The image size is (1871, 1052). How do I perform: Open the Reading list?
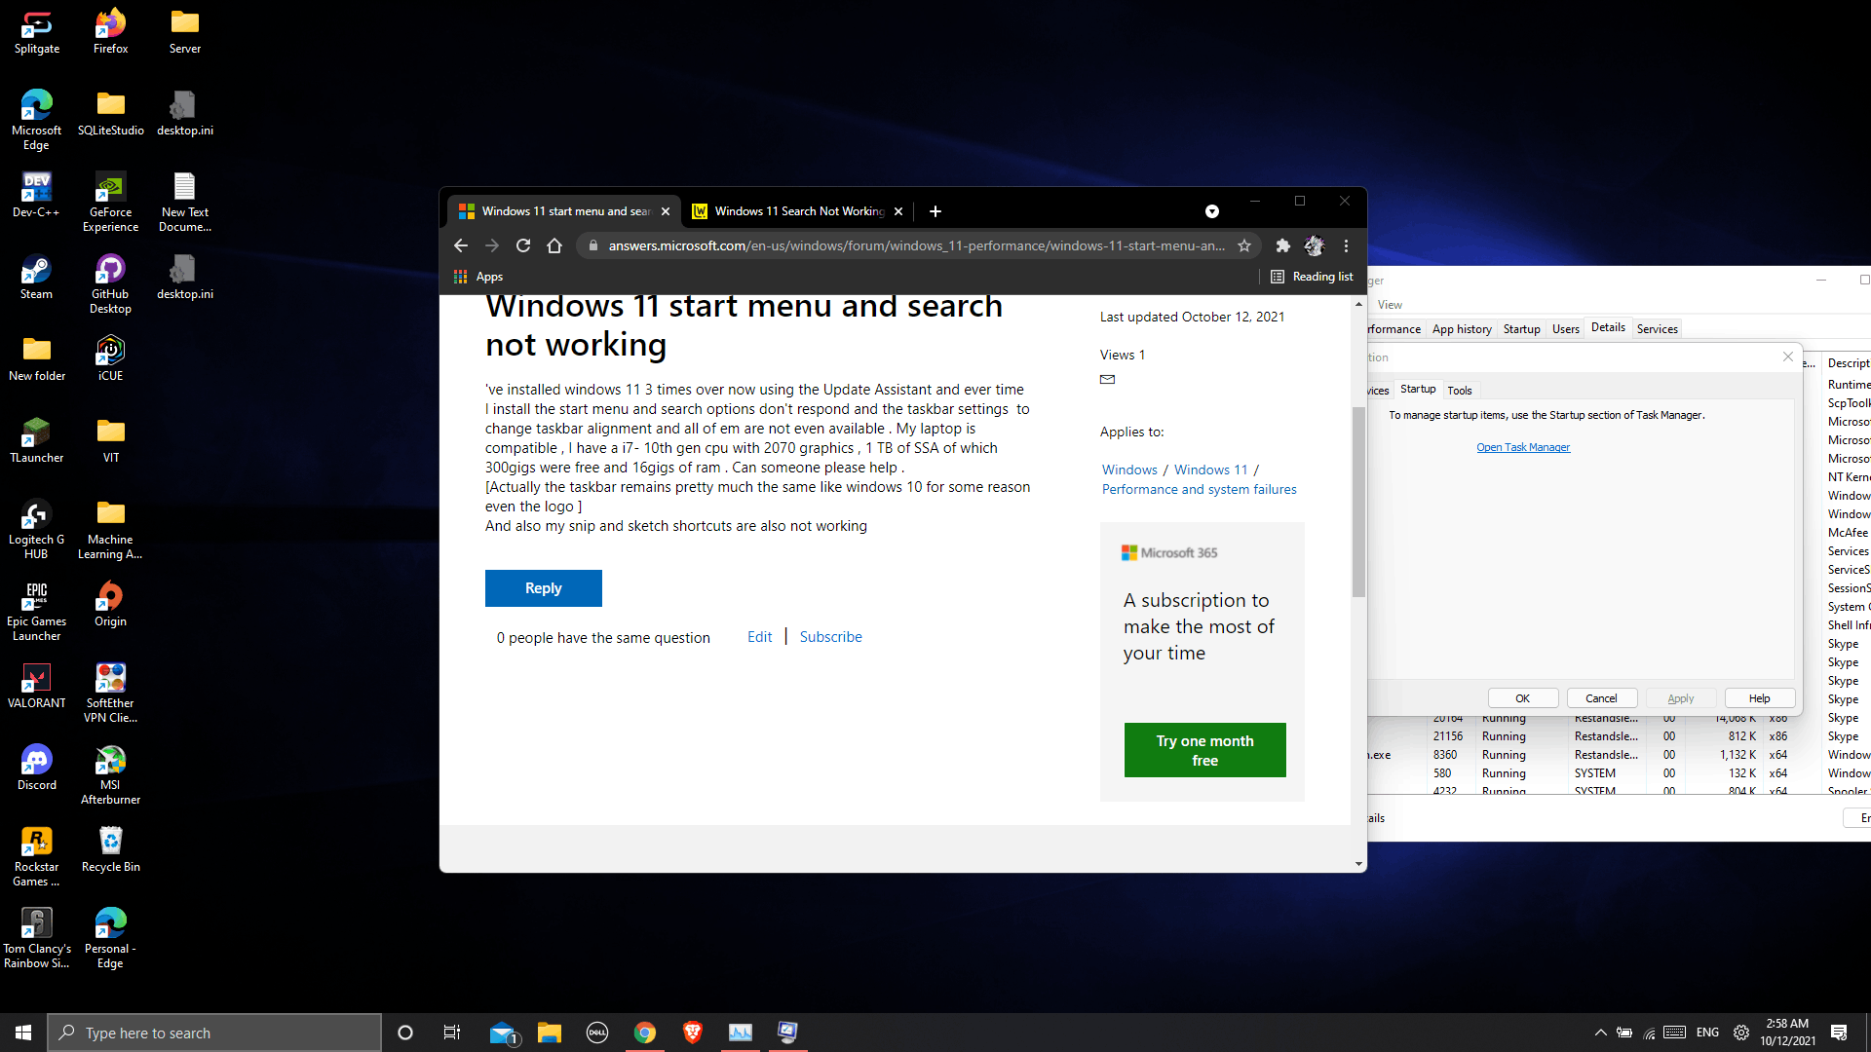pyautogui.click(x=1312, y=277)
